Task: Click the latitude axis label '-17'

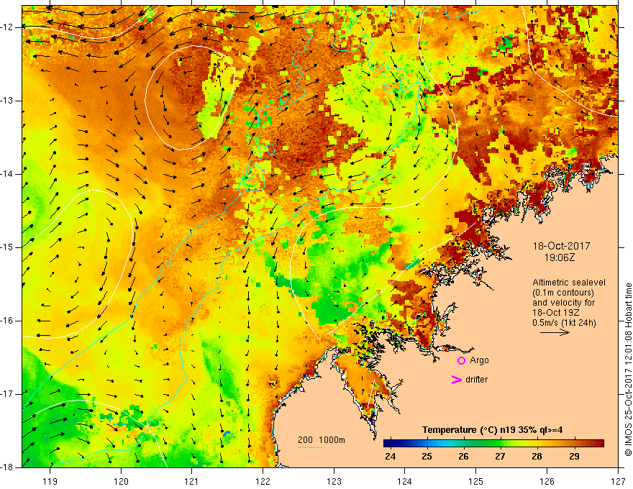Action: point(8,394)
